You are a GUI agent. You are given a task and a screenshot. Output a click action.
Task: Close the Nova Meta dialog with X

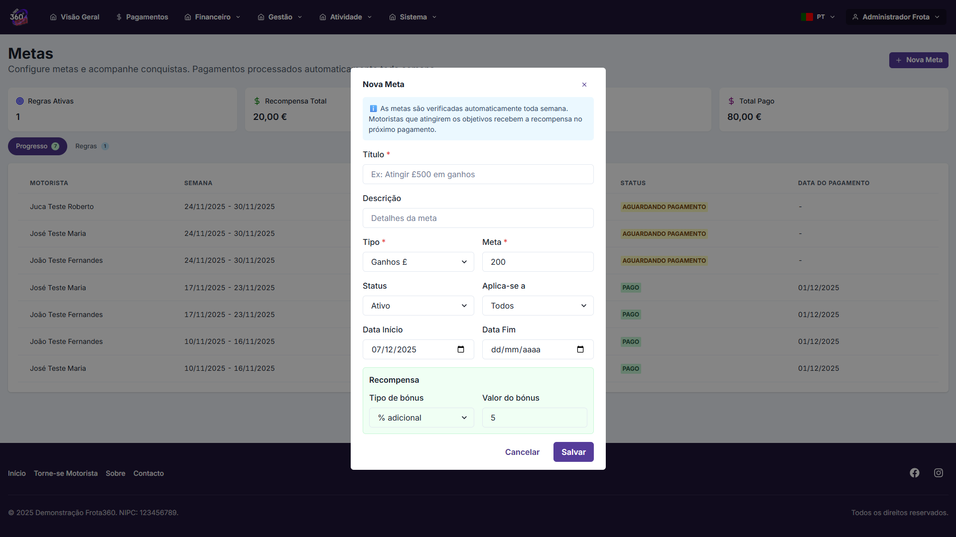click(x=584, y=85)
